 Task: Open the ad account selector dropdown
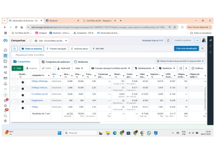(51, 41)
